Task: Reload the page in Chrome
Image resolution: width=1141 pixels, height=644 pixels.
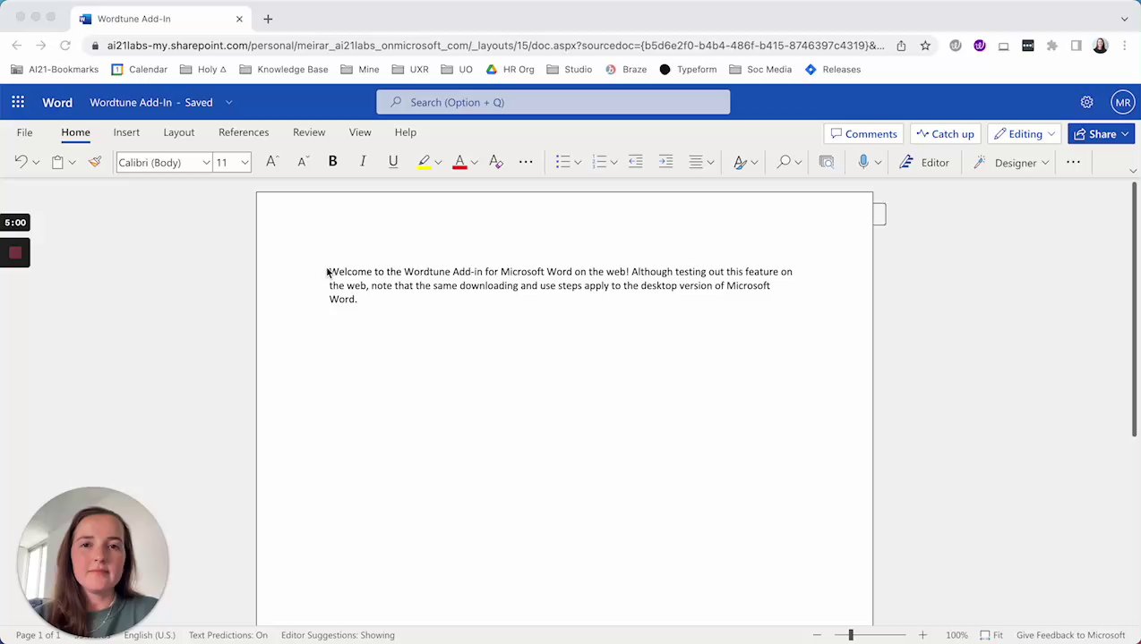Action: tap(64, 46)
